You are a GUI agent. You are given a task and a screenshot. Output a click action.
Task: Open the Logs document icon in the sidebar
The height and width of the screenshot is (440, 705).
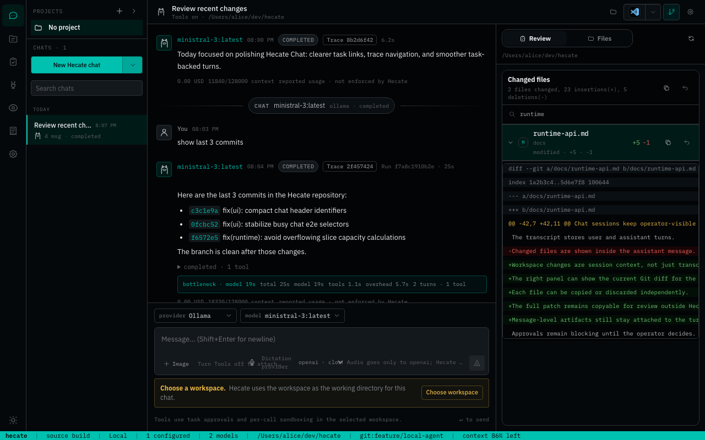13,131
